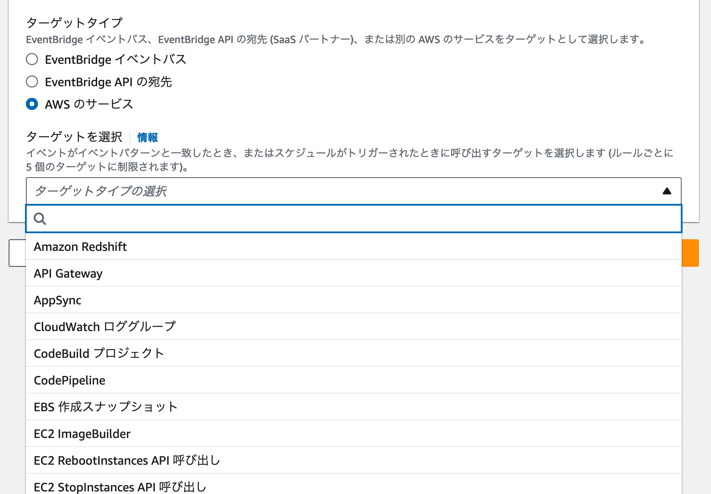Screen dimensions: 711x494
Task: Select the EventBridge イベントバス radio option
Action: click(x=32, y=59)
